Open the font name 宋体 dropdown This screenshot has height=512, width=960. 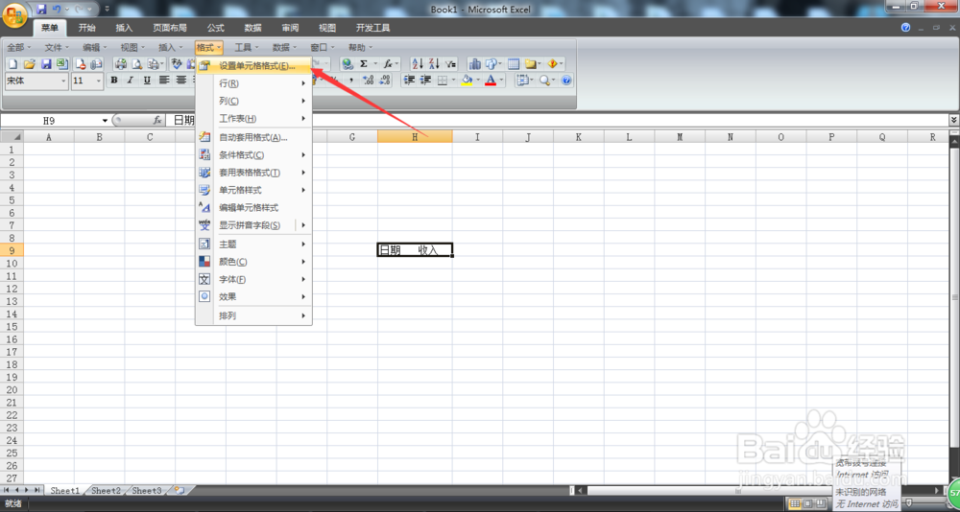coord(63,81)
